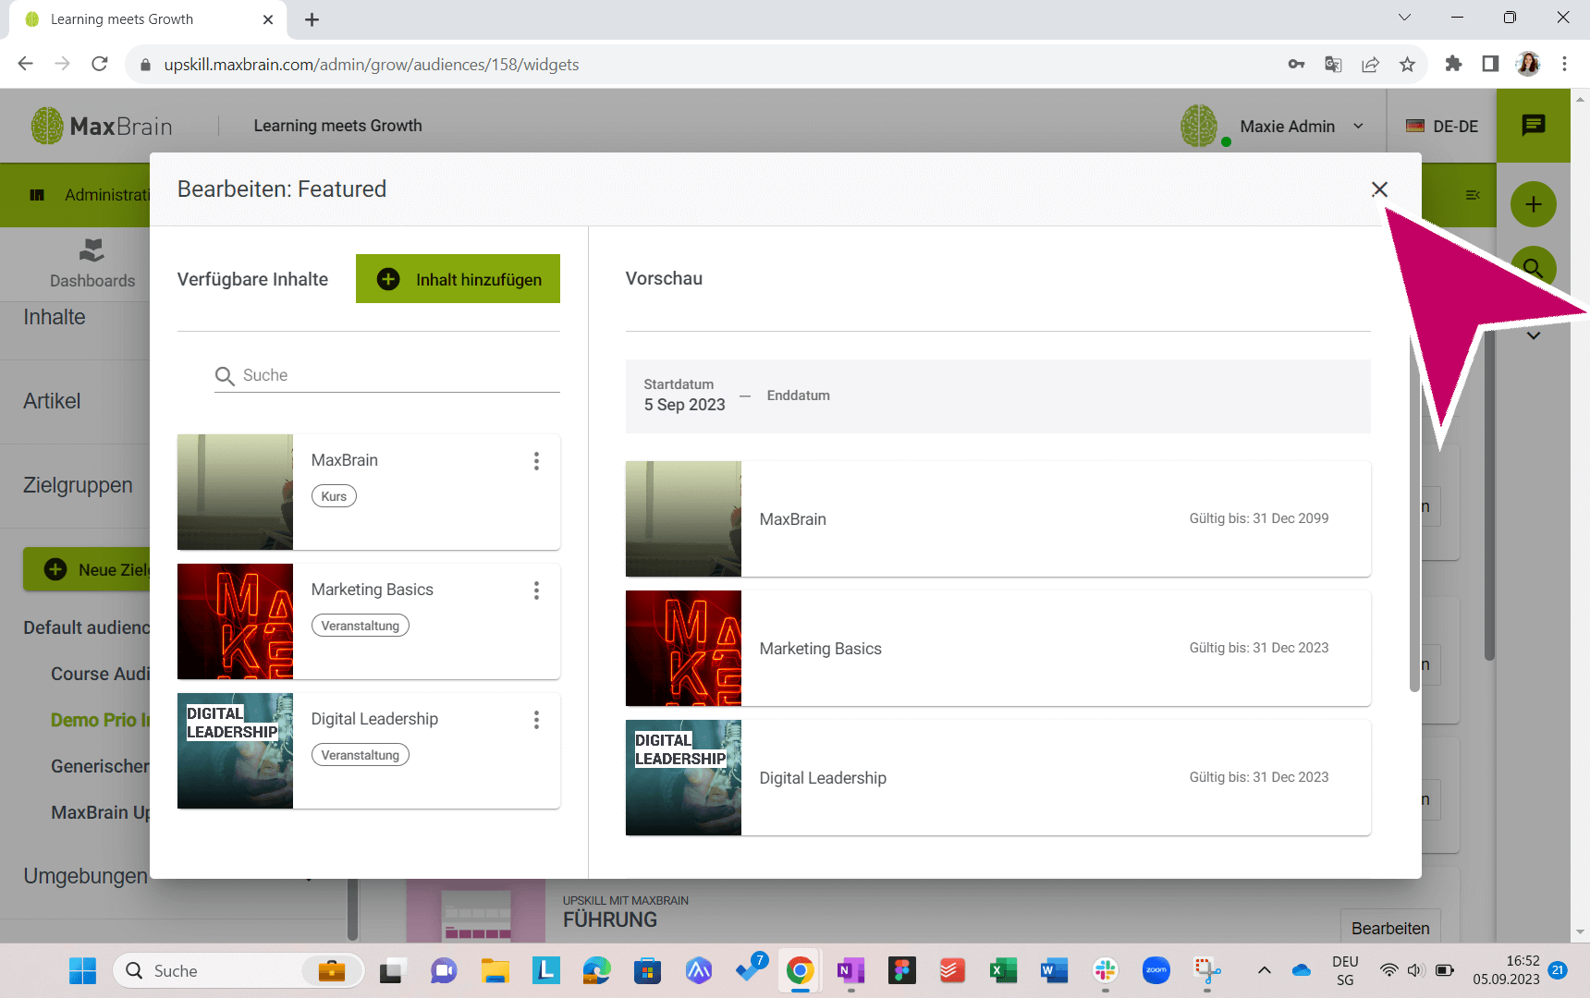This screenshot has height=998, width=1590.
Task: Open File Explorer from the taskbar
Action: [495, 970]
